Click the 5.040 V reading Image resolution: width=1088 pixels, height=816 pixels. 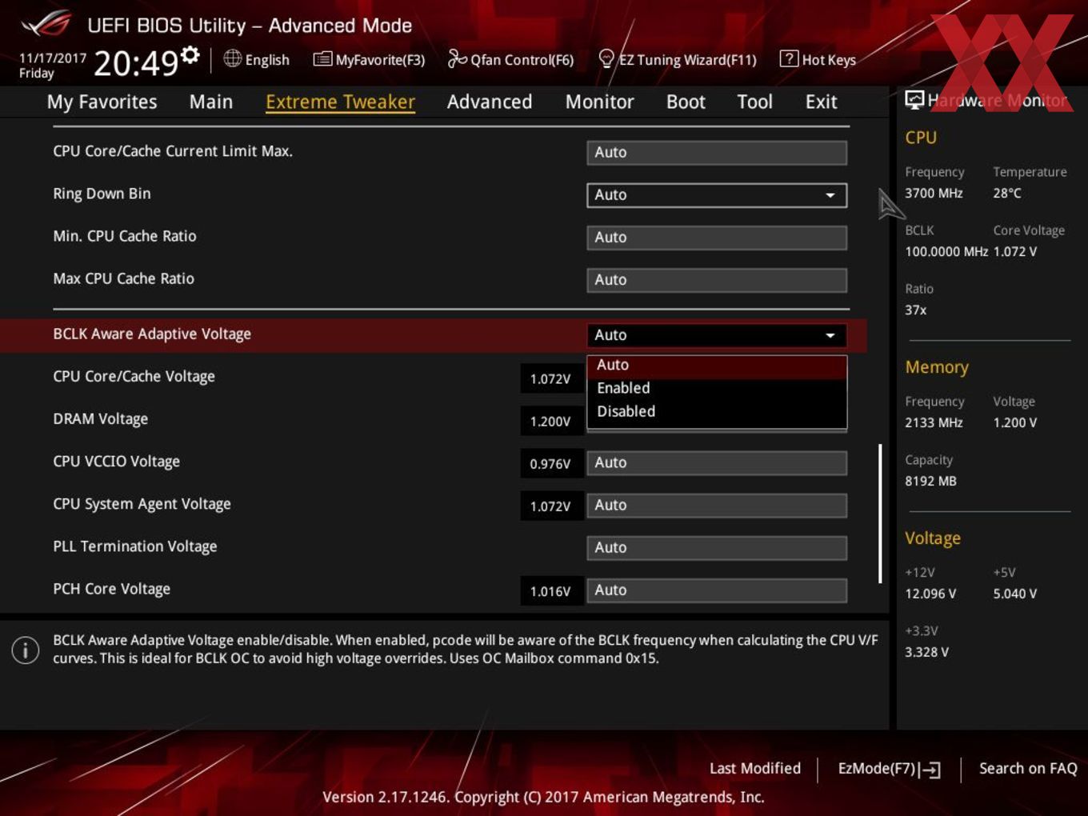tap(1015, 594)
